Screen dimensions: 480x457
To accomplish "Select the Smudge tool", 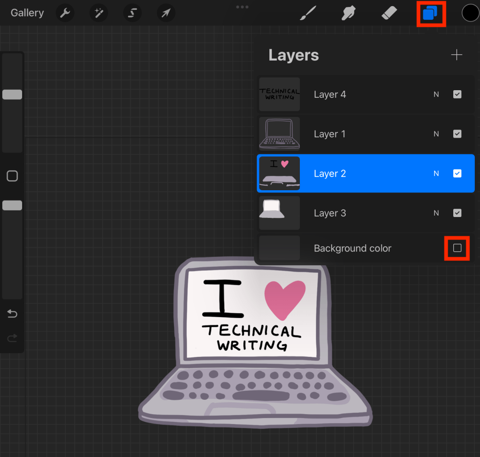I will click(x=348, y=13).
